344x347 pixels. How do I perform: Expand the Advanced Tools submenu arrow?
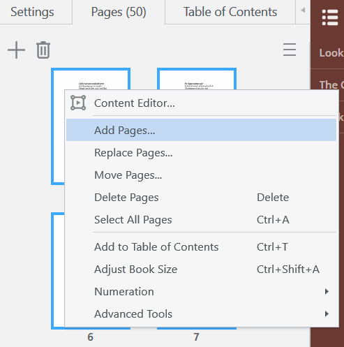327,313
